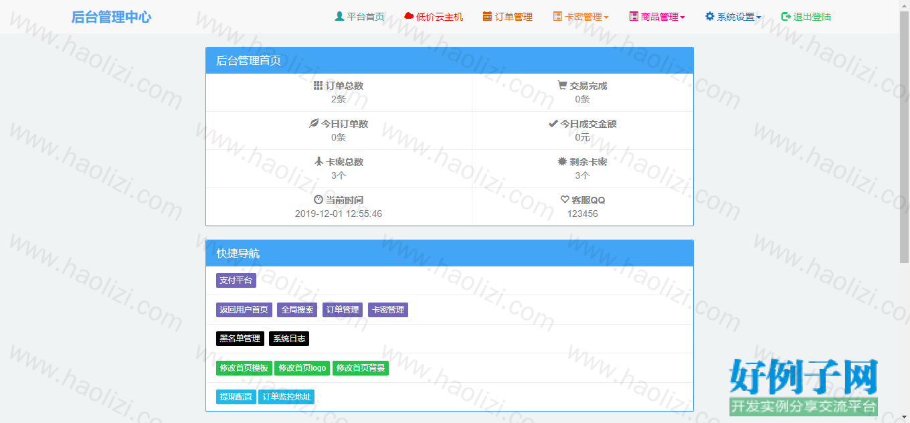This screenshot has width=910, height=423.
Task: Click the clock icon next to 当前时间
Action: [318, 199]
